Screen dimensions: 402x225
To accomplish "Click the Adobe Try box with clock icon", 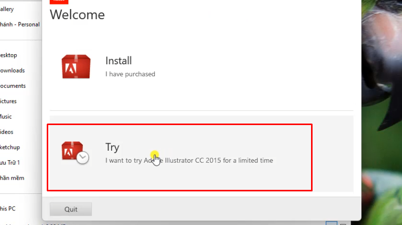I will click(x=75, y=153).
